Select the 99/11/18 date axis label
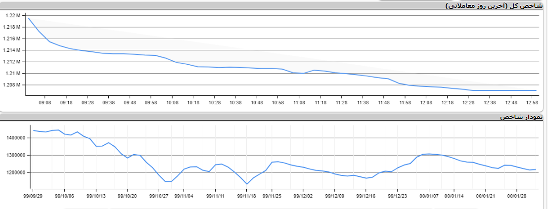Screen dimensions: 548x209 [x=246, y=195]
